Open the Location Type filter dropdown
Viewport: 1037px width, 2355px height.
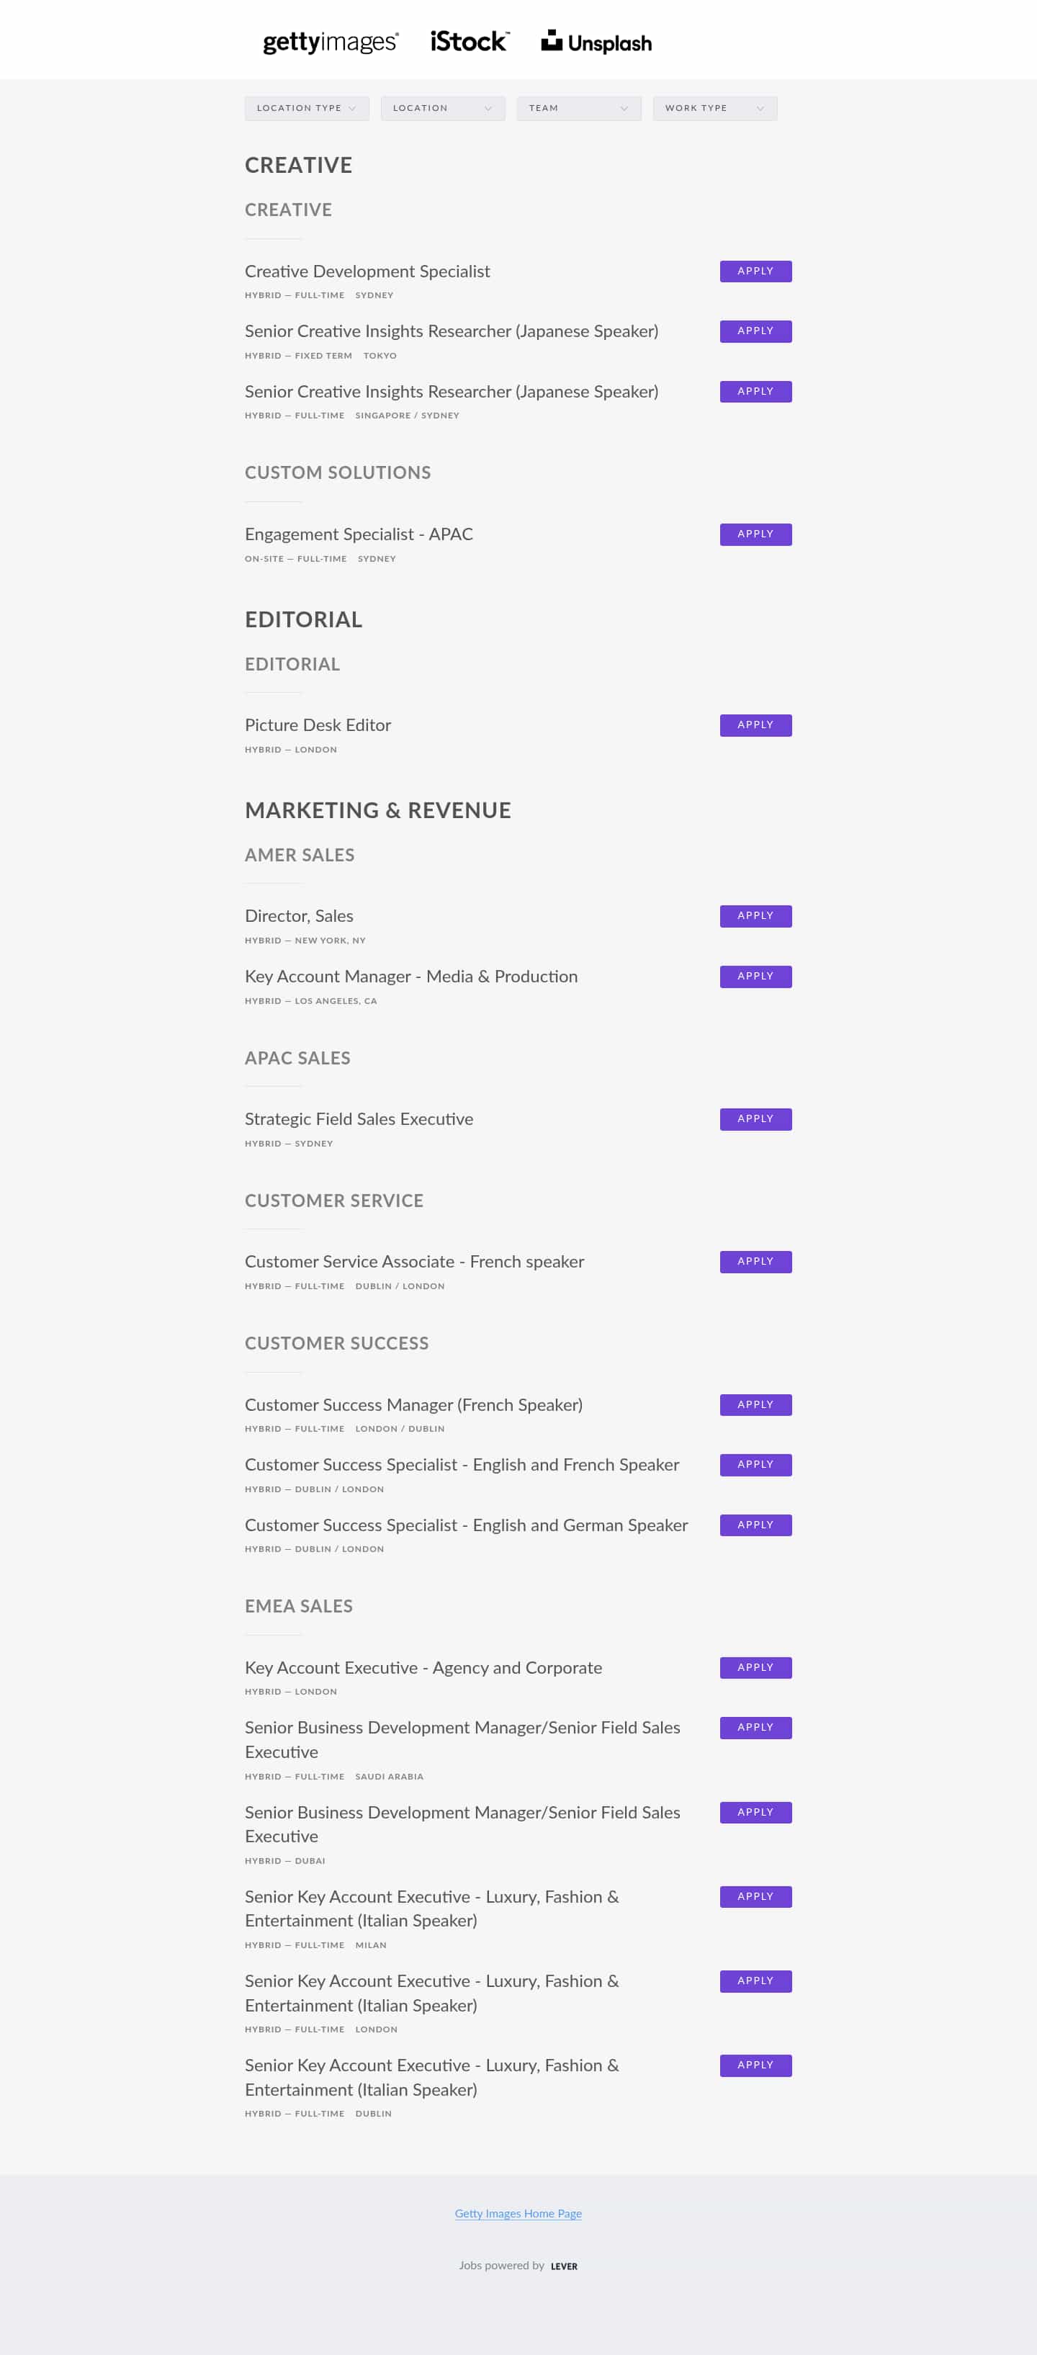(x=305, y=108)
